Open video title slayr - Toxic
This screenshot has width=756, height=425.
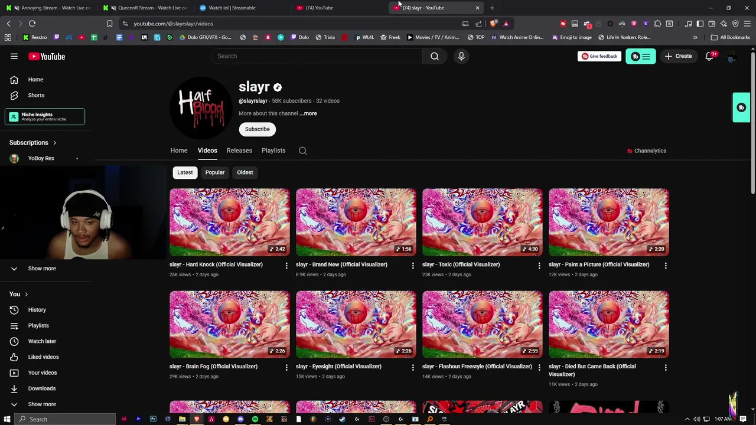[461, 264]
